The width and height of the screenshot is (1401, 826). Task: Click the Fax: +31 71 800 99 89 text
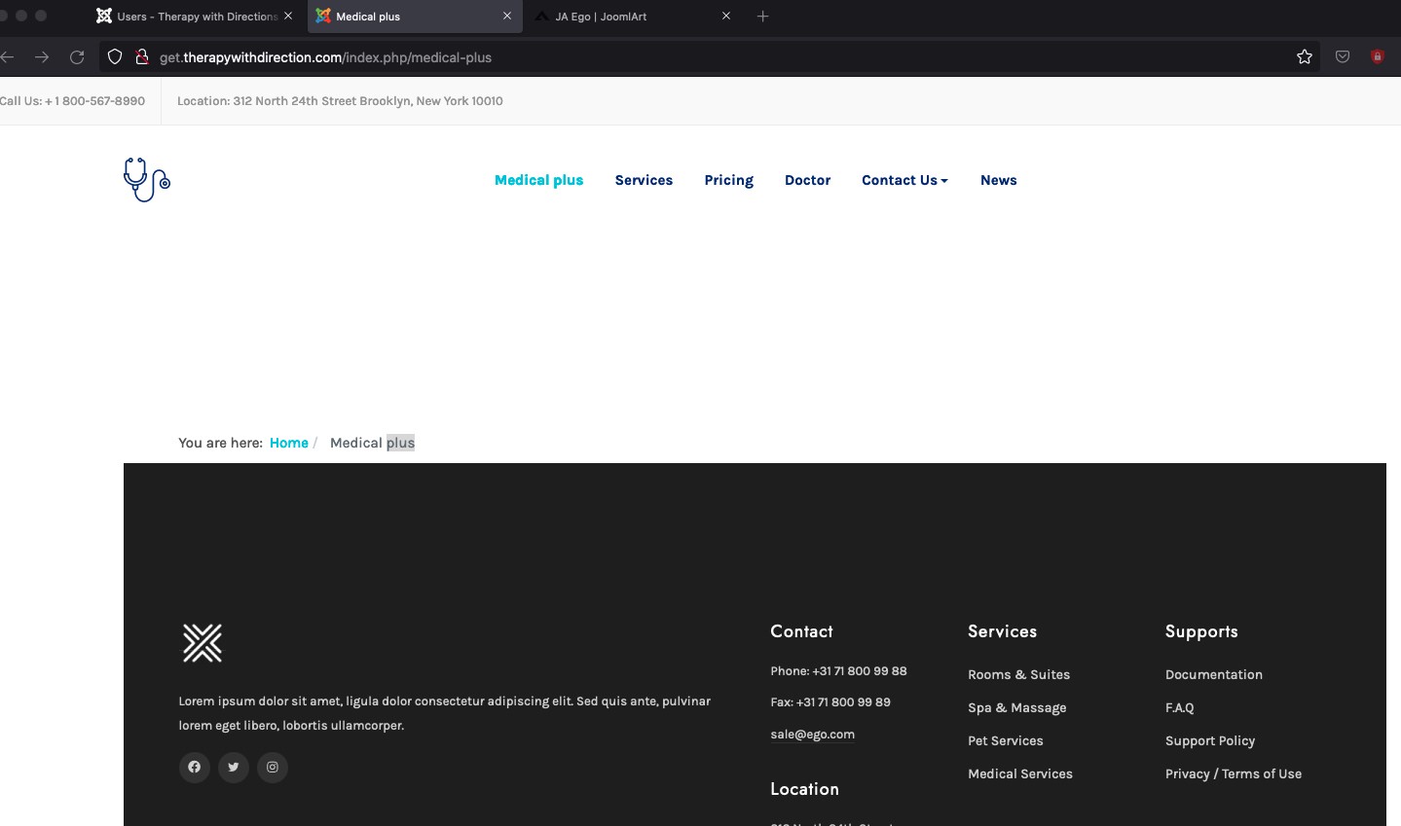[x=830, y=701]
